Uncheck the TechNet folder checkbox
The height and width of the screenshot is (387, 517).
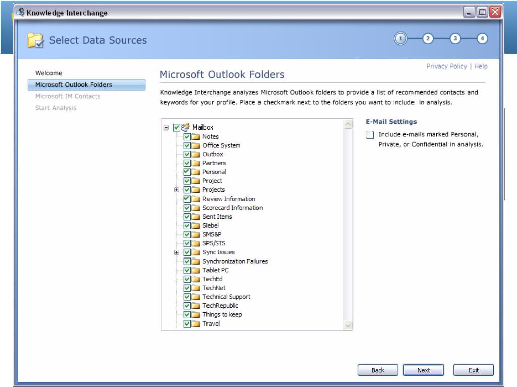click(x=187, y=288)
